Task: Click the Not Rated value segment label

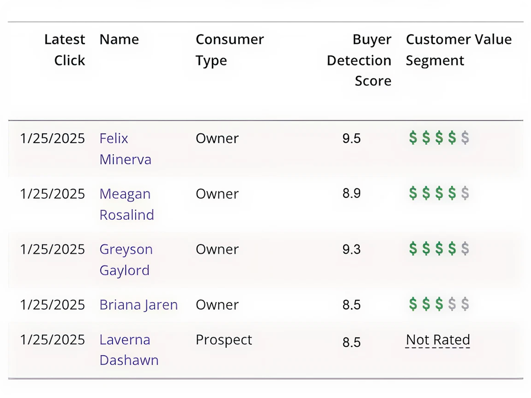Action: pos(438,340)
